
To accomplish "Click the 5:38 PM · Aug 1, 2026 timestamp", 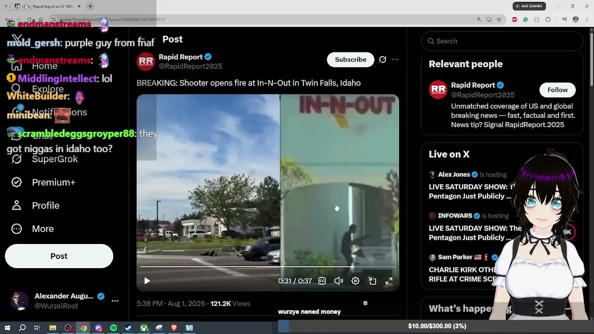I will (x=171, y=303).
